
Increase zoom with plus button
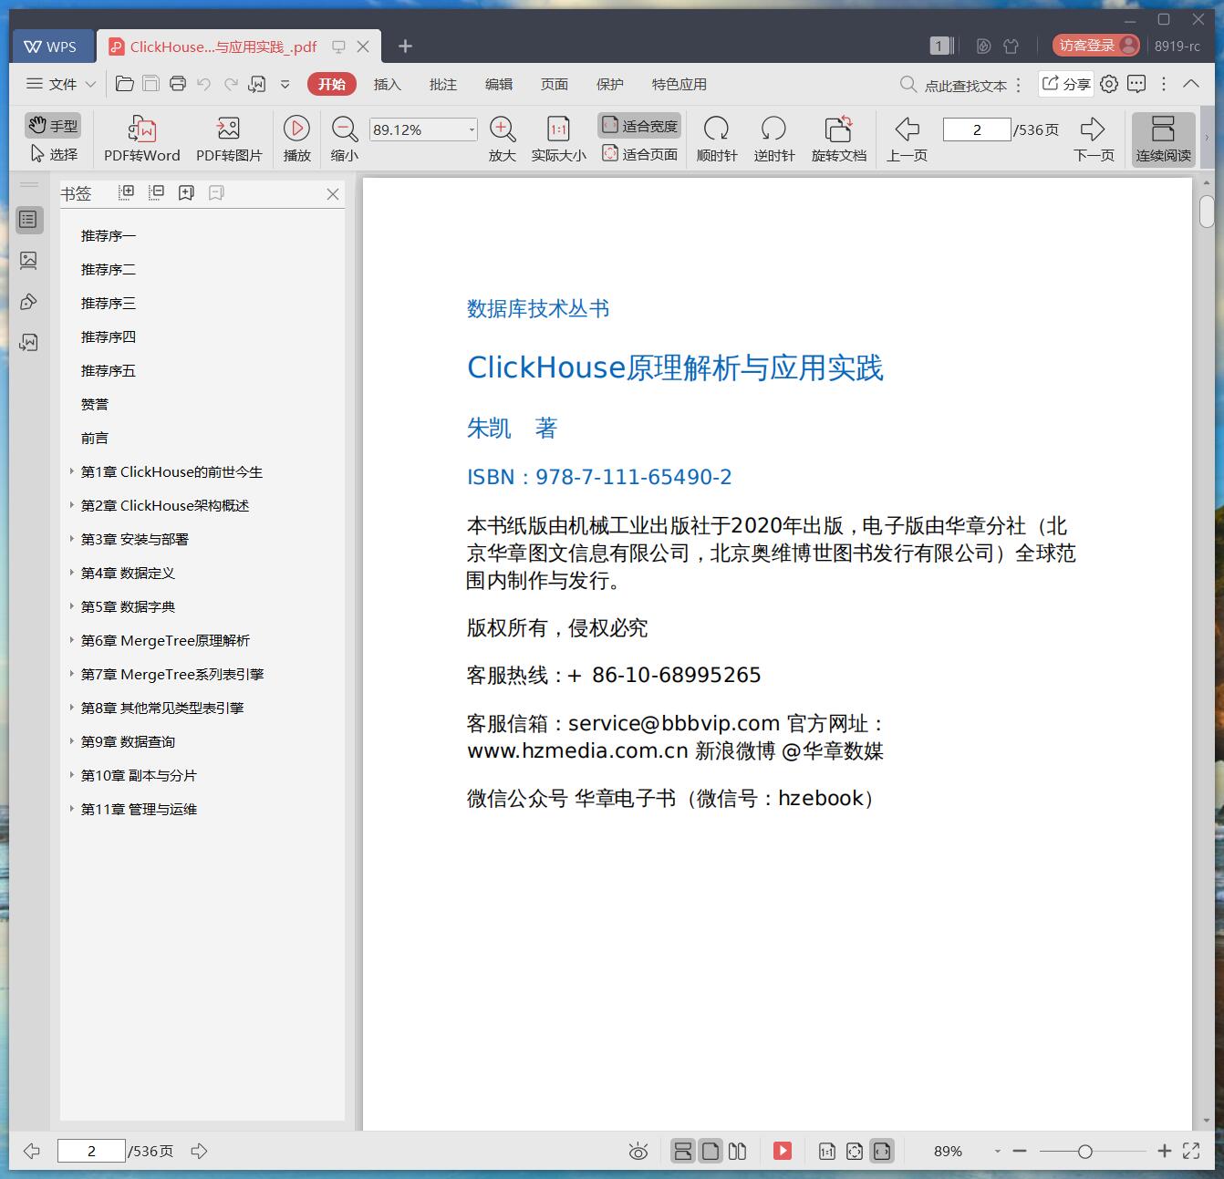(1164, 1152)
